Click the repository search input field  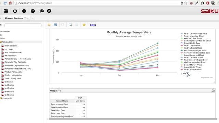[x=23, y=25]
